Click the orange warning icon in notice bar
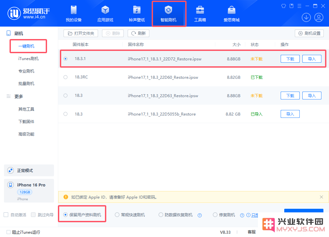Viewport: 329px width, 237px height. (x=66, y=197)
